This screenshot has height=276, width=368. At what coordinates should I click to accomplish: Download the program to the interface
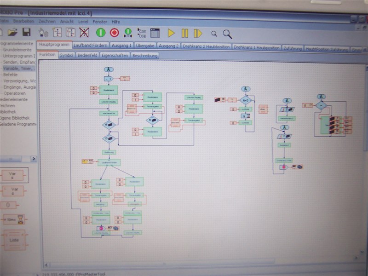[128, 33]
